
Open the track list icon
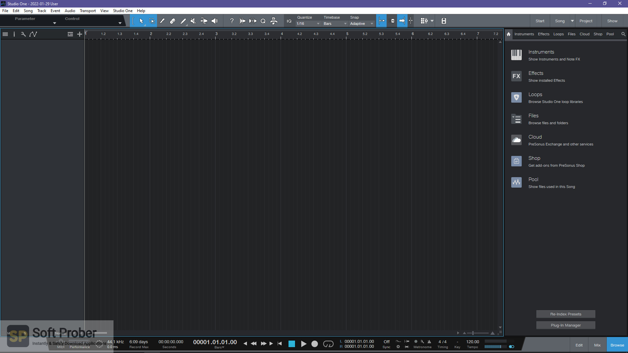coord(5,34)
